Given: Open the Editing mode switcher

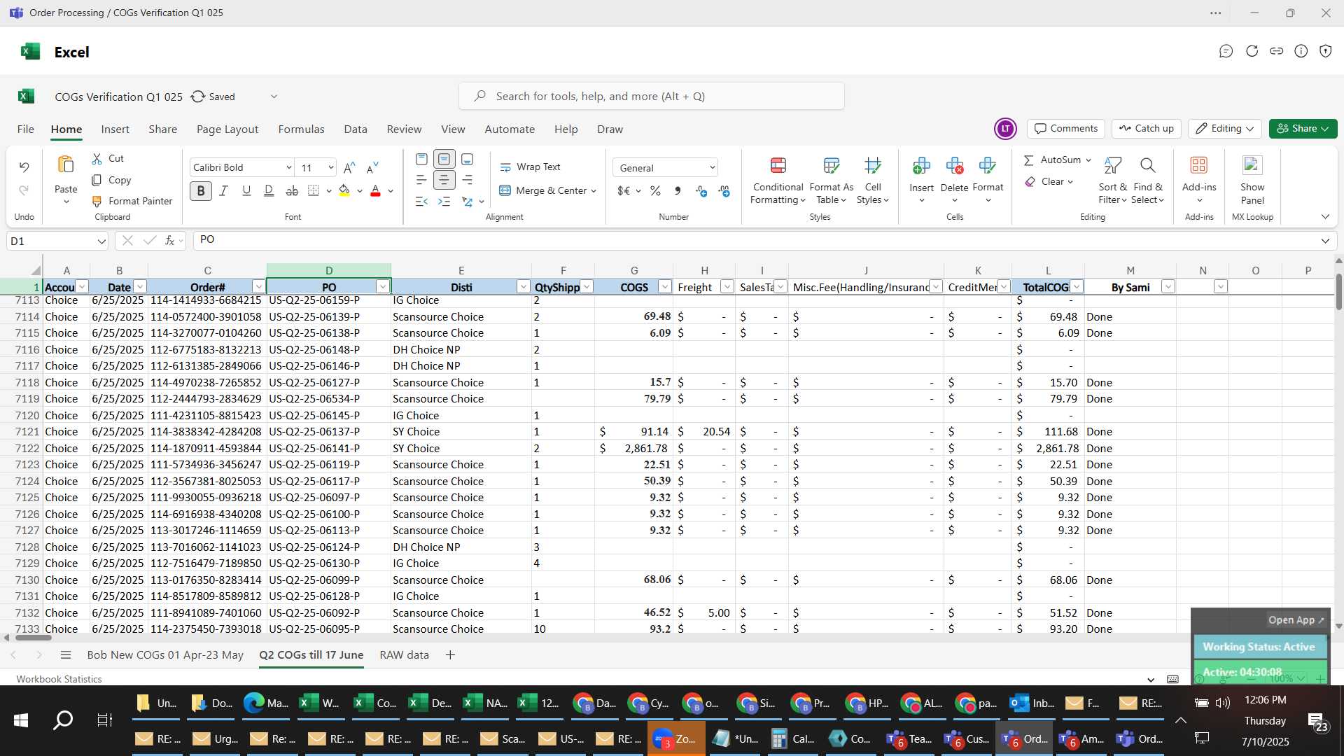Looking at the screenshot, I should click(x=1224, y=129).
